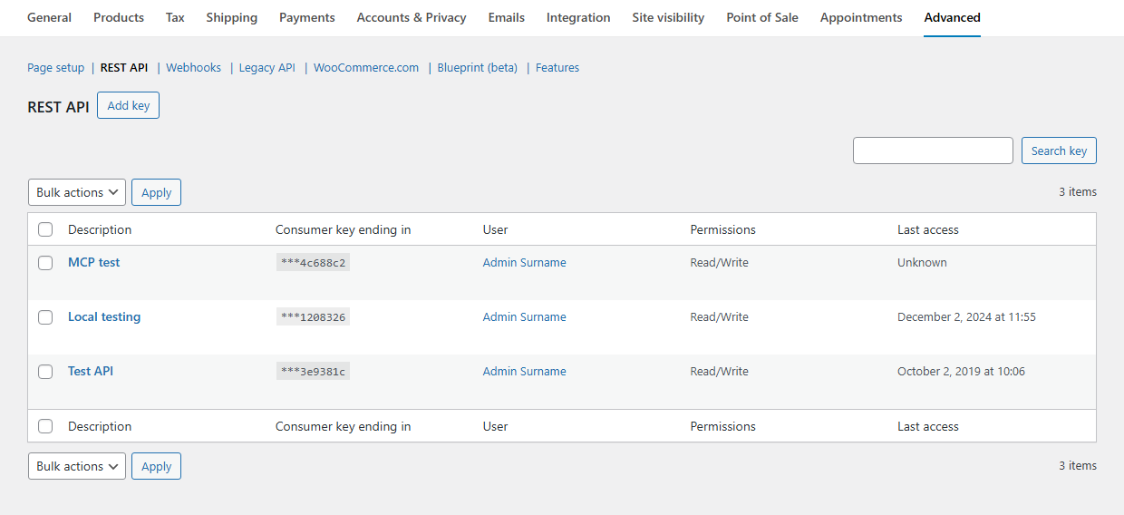This screenshot has height=515, width=1124.
Task: Click the top Apply button
Action: (157, 192)
